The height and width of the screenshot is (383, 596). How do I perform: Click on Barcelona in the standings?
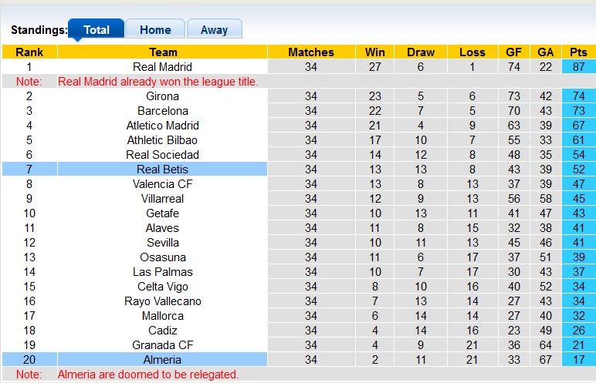[x=162, y=111]
